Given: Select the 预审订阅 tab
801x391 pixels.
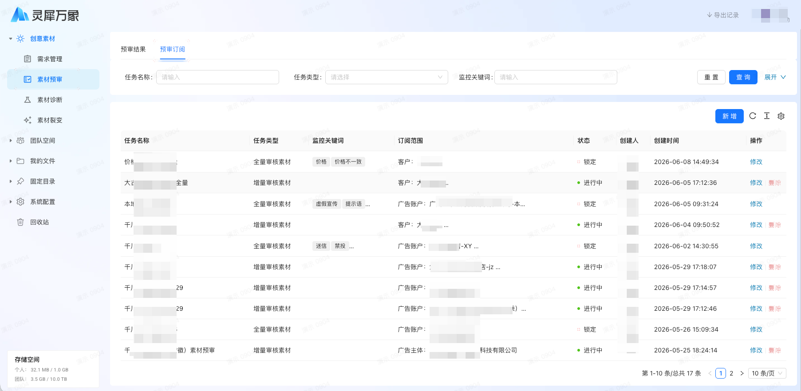Looking at the screenshot, I should (x=173, y=49).
